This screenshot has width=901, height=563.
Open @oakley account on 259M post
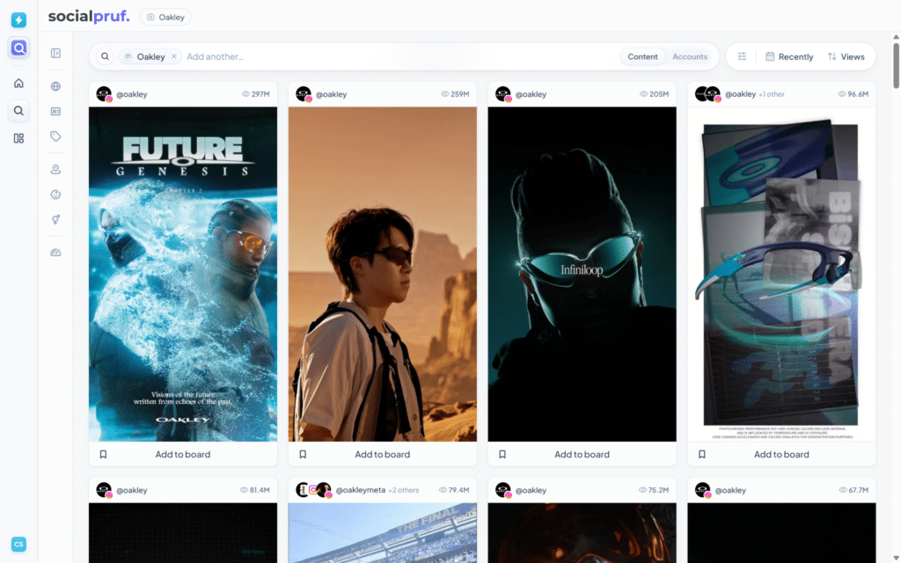[331, 94]
